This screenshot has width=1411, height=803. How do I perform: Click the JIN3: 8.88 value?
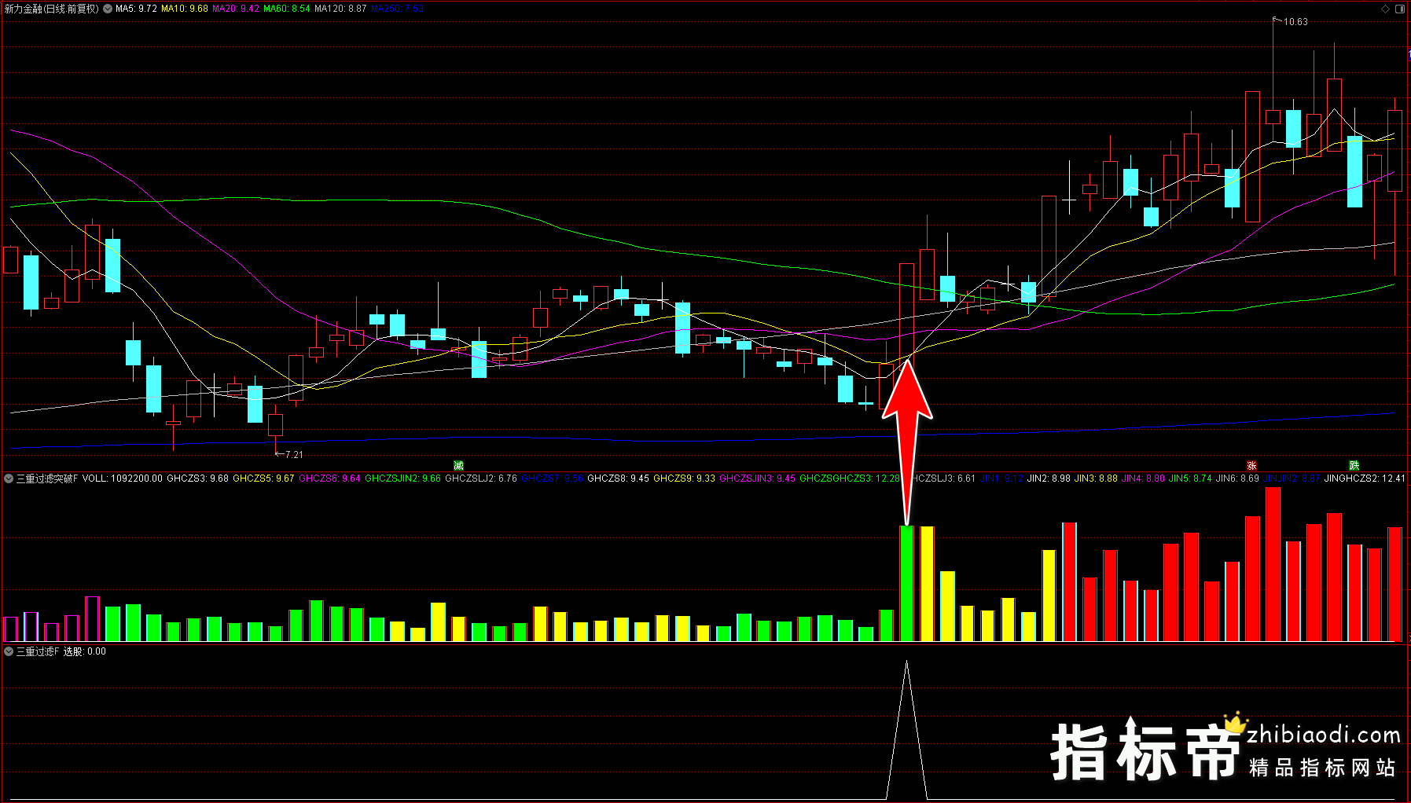1096,478
